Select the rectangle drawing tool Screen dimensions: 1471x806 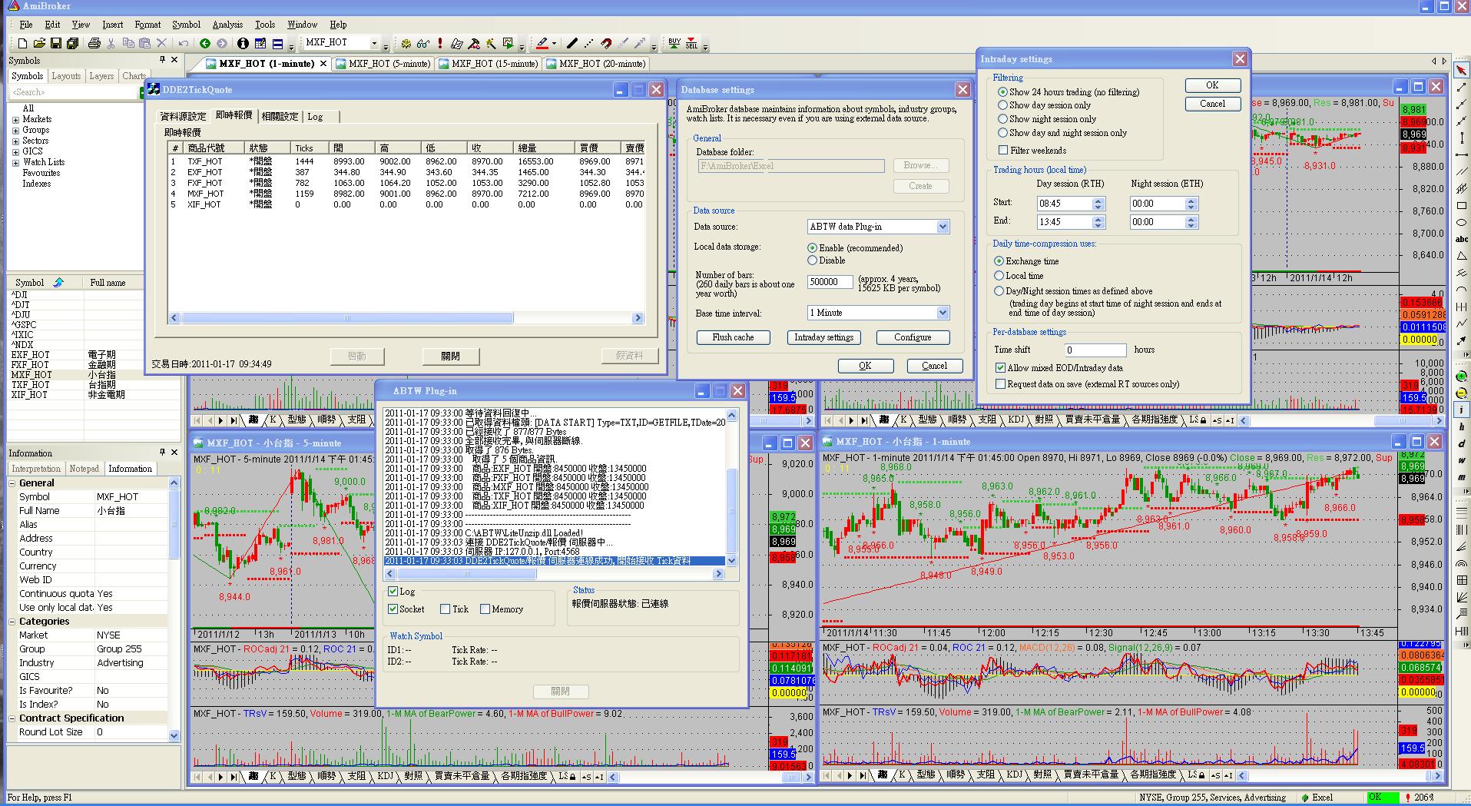(1462, 206)
